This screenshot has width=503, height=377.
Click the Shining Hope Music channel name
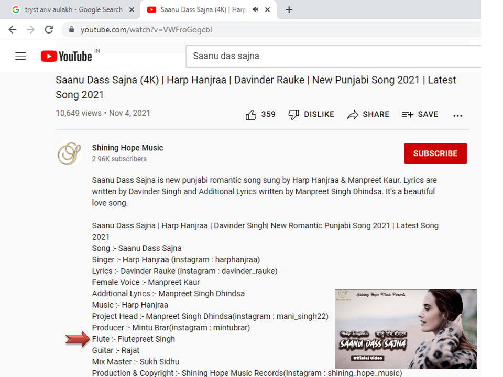tap(127, 148)
